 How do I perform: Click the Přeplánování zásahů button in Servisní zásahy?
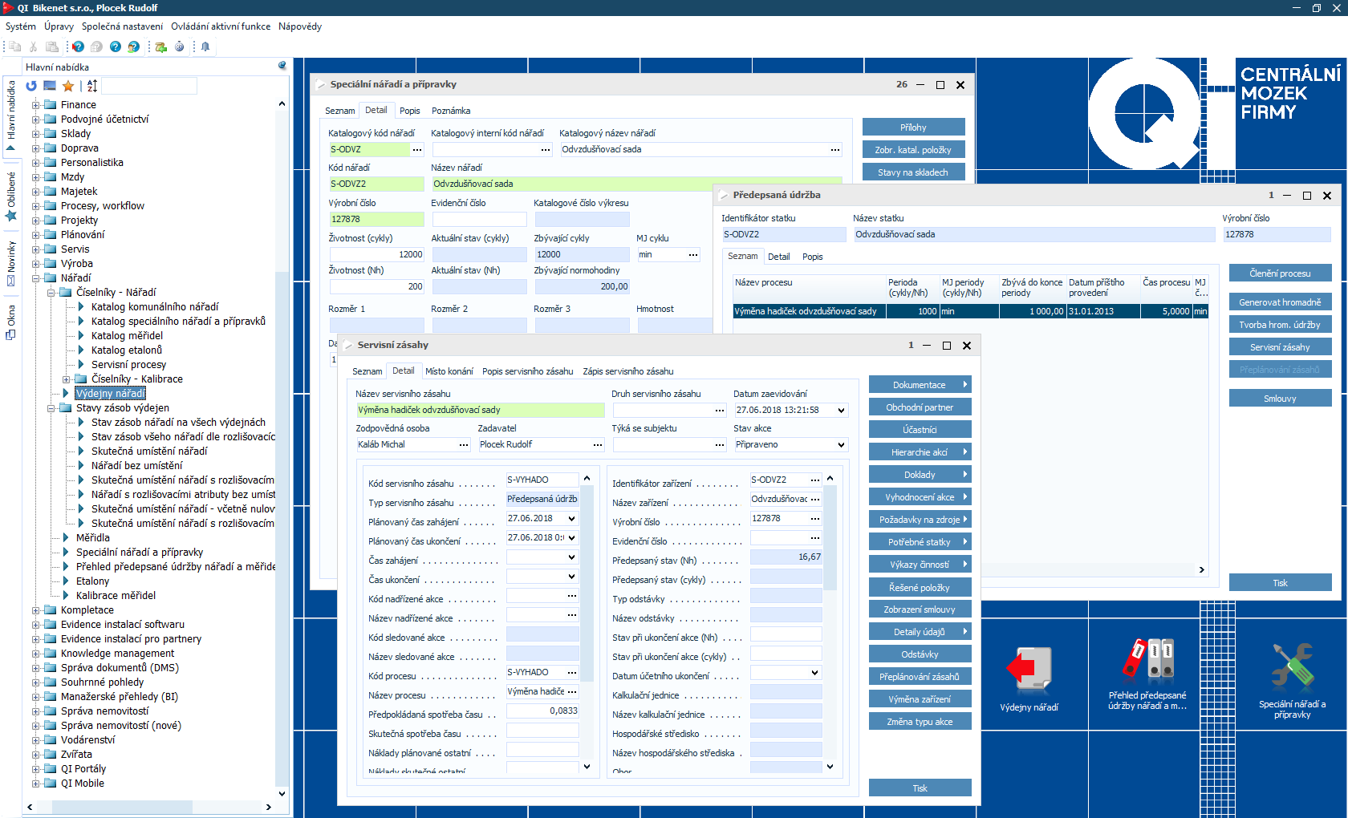tap(919, 677)
